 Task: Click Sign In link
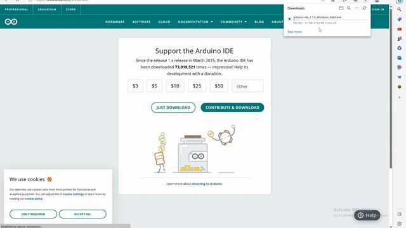point(378,9)
